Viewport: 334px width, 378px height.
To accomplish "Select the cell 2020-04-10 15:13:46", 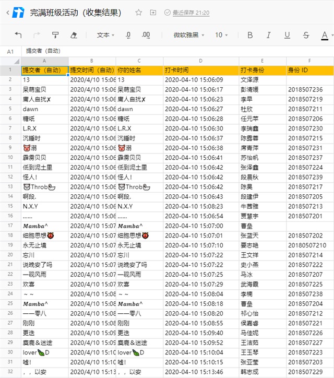I will 201,372.
